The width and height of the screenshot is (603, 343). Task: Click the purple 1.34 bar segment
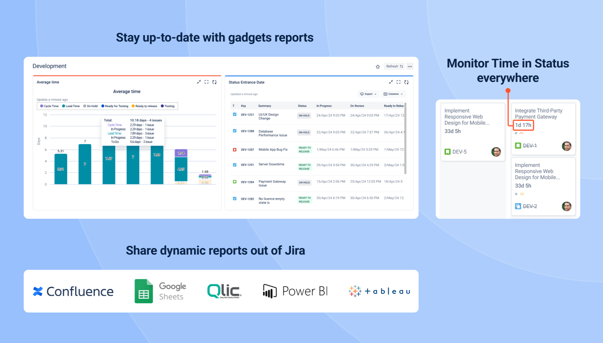coord(181,153)
